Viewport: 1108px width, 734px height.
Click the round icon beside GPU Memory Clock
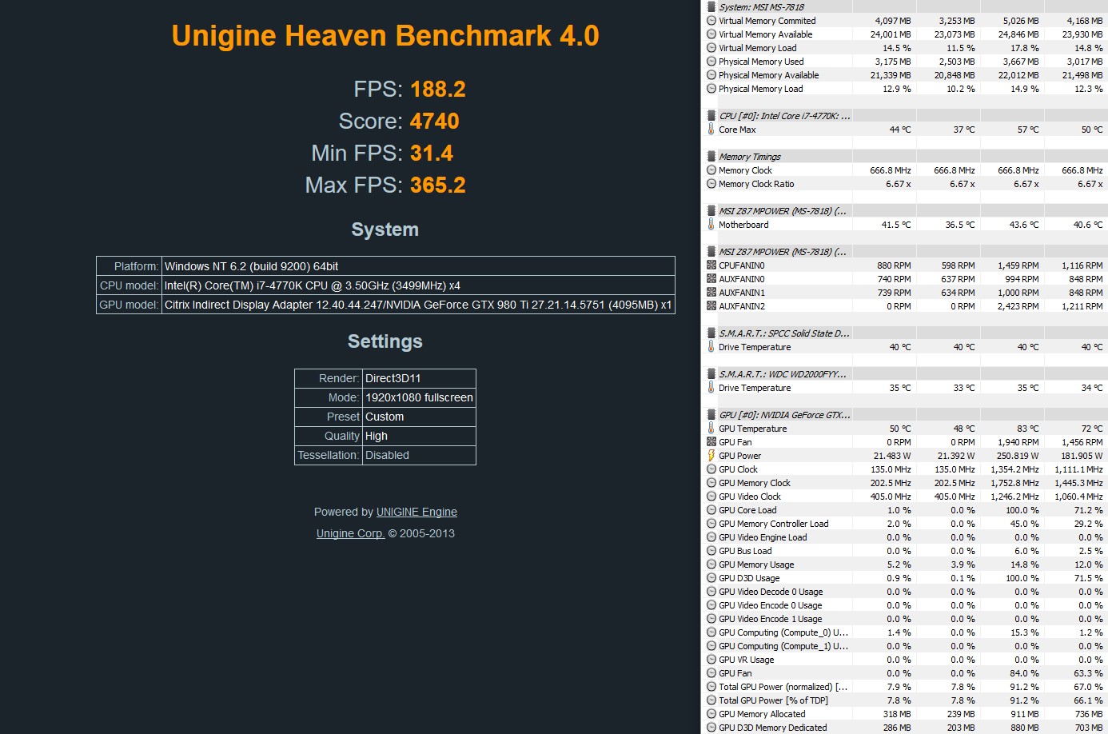tap(711, 483)
